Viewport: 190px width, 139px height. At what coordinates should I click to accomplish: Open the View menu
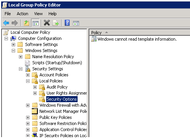tap(38, 14)
